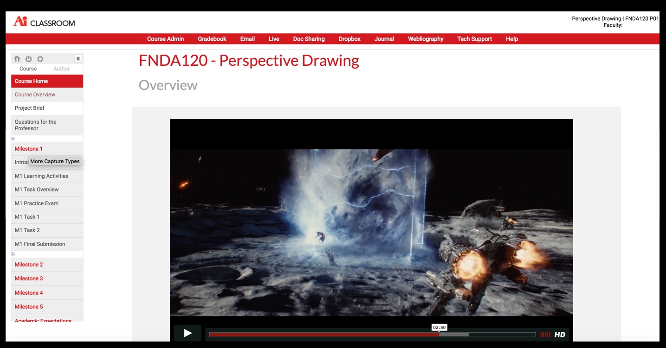The height and width of the screenshot is (348, 666).
Task: Go to the Live menu item
Action: click(x=274, y=39)
